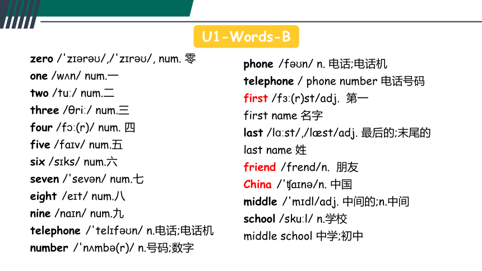Click the 'telephone / phone number' phrase
Viewport: 482px width, 271px height.
(x=334, y=81)
